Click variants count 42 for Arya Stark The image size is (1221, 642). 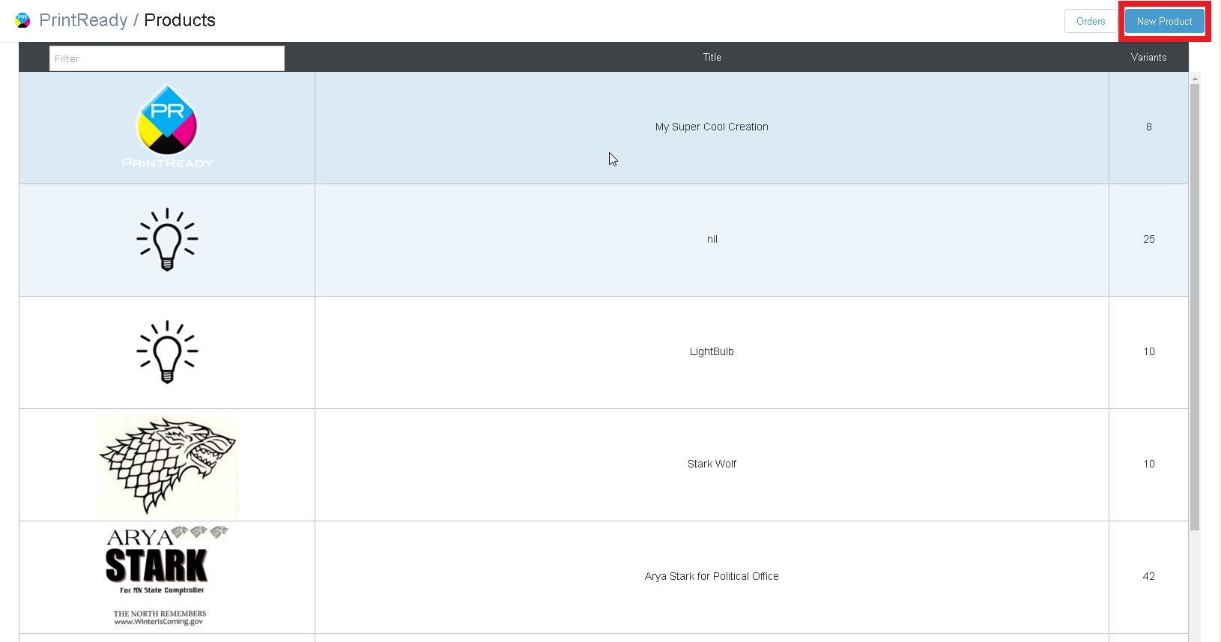click(1148, 576)
